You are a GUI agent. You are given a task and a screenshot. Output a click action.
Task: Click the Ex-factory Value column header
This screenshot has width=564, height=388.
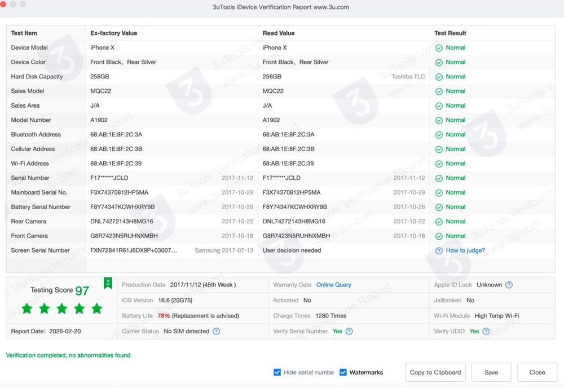click(114, 33)
